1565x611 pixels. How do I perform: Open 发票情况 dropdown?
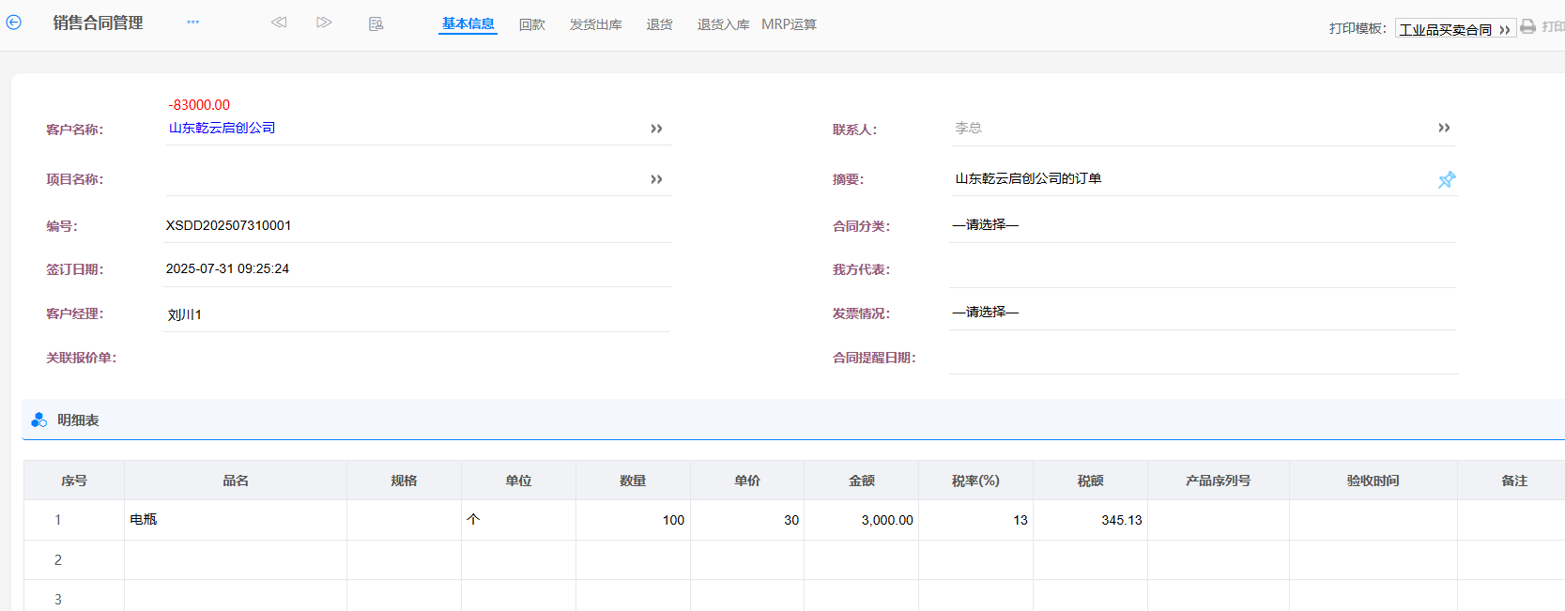pos(1203,313)
